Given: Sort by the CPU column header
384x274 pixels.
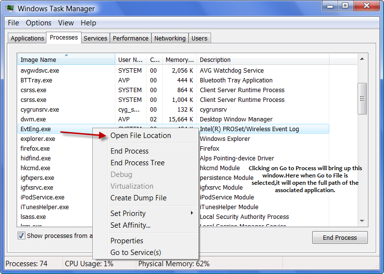Looking at the screenshot, I should point(154,59).
